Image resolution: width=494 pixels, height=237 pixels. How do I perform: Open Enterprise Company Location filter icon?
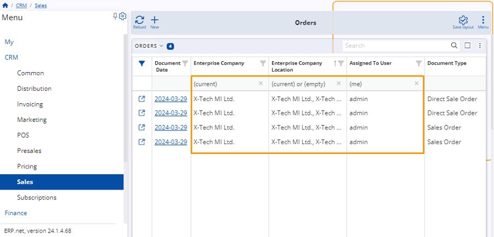pos(341,63)
